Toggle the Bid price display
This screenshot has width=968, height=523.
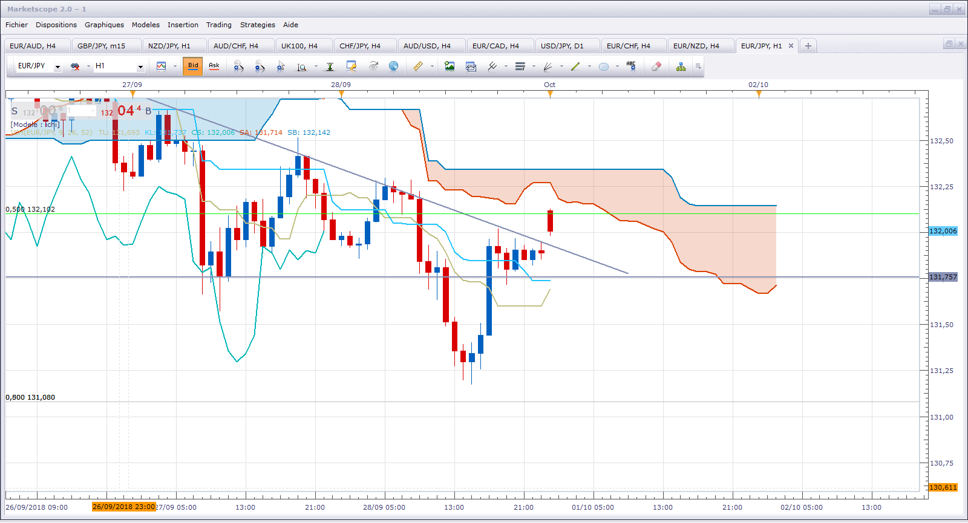(193, 66)
